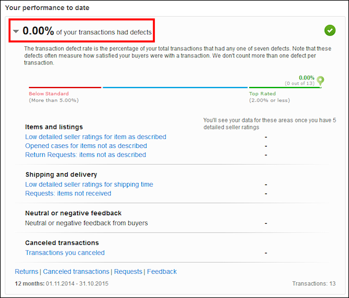Open Low detailed seller ratings for shipping time
Viewport: 349px width, 298px height.
[89, 184]
